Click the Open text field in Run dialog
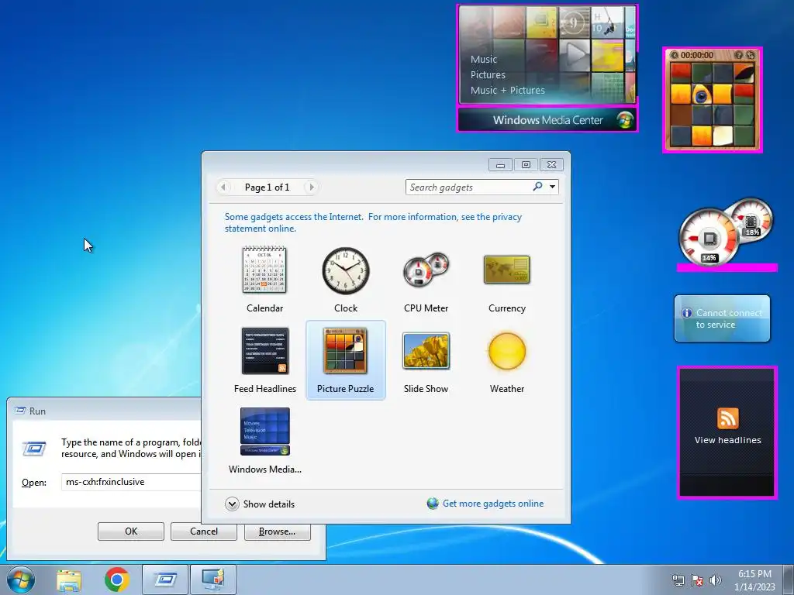This screenshot has width=794, height=595. point(132,482)
